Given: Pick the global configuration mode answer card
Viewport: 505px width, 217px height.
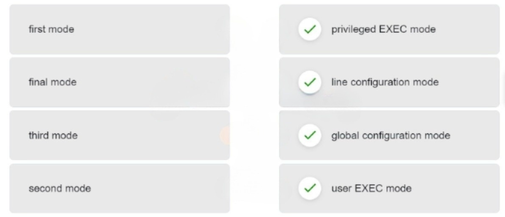Looking at the screenshot, I should click(x=389, y=135).
